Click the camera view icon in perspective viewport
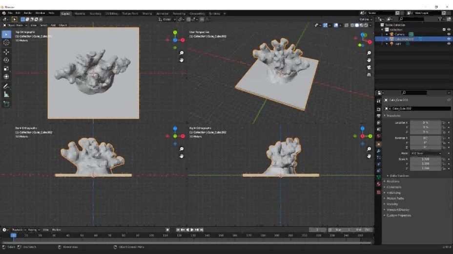Image resolution: width=453 pixels, height=254 pixels. click(369, 68)
